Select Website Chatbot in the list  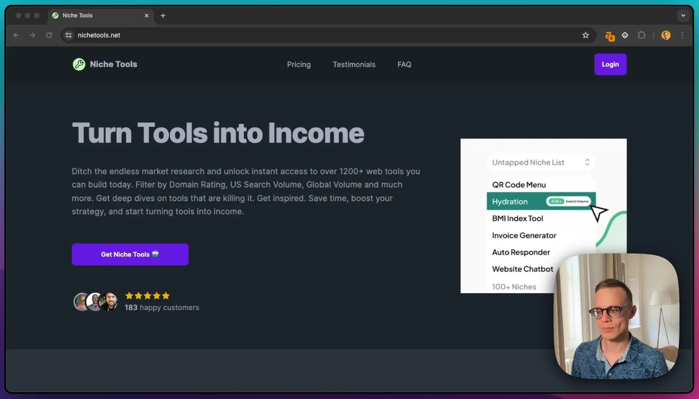coord(523,269)
